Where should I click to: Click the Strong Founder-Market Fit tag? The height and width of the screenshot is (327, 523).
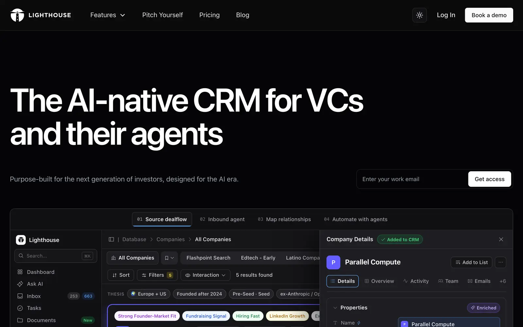(x=147, y=316)
